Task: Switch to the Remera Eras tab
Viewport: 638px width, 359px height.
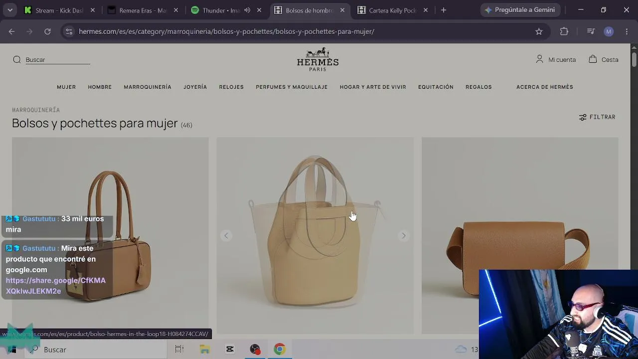Action: coord(143,10)
